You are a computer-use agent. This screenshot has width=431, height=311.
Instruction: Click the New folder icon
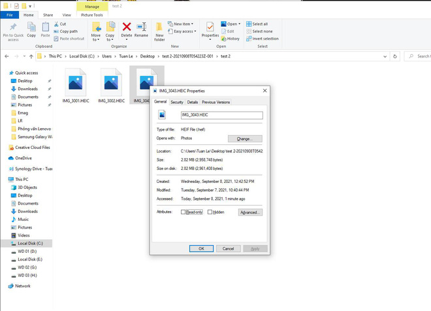pyautogui.click(x=159, y=29)
